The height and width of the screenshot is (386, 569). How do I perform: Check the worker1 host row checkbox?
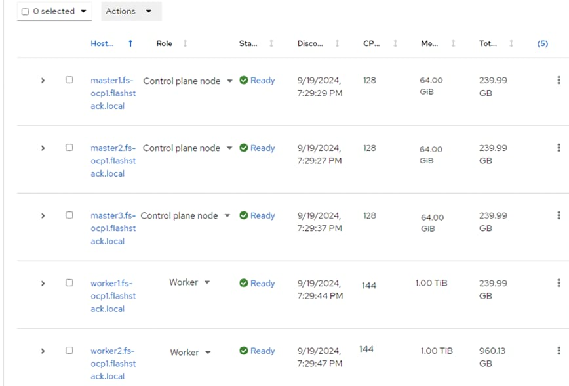point(69,283)
